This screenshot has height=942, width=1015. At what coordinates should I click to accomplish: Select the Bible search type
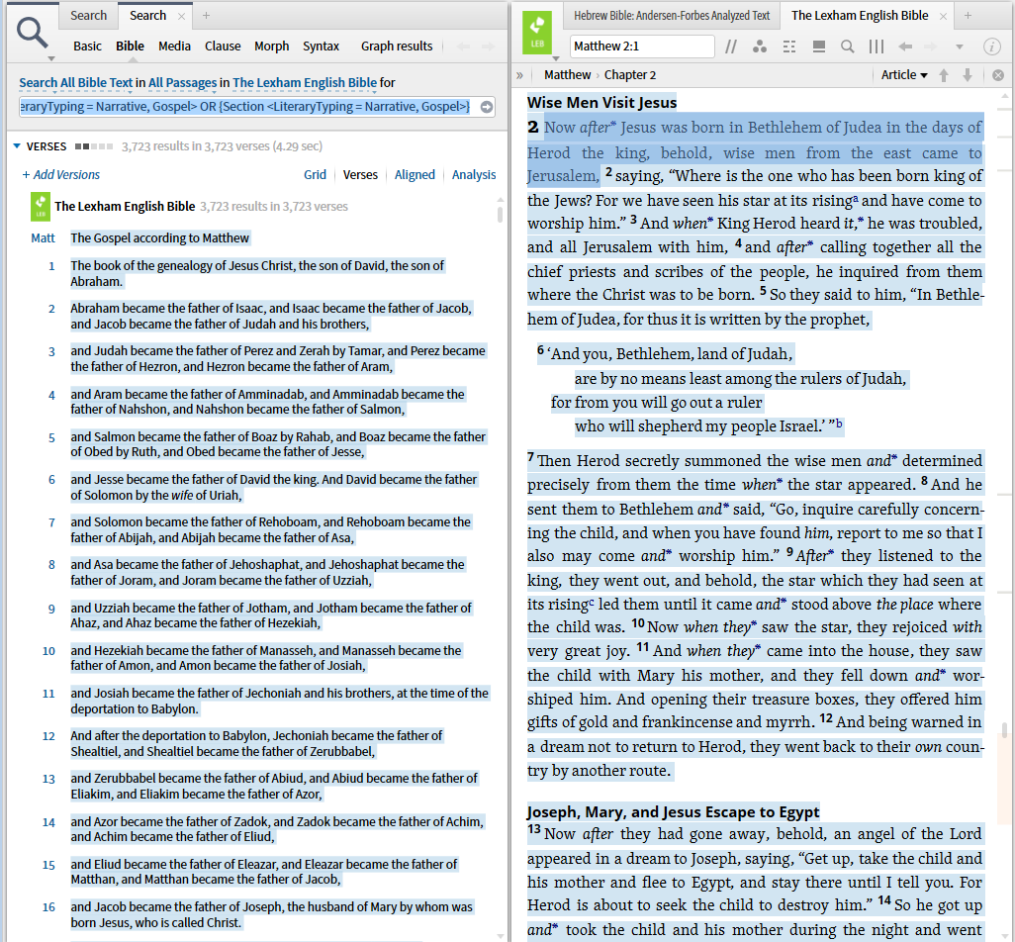(131, 46)
